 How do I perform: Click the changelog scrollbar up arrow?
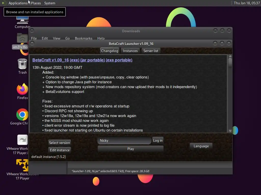point(230,56)
